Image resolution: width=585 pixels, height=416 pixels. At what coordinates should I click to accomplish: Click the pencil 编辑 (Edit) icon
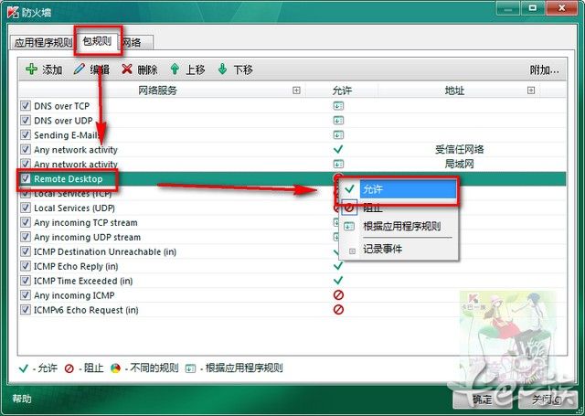80,69
